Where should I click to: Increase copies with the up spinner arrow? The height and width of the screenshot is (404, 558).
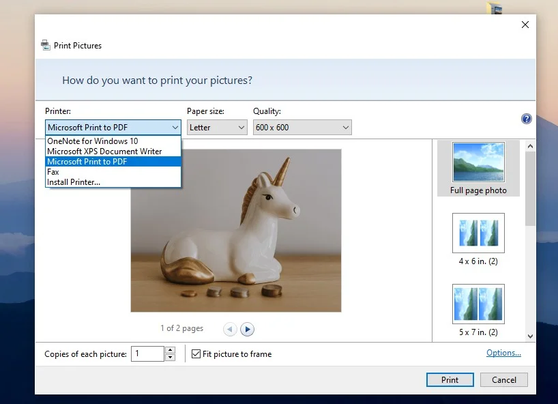(x=171, y=350)
